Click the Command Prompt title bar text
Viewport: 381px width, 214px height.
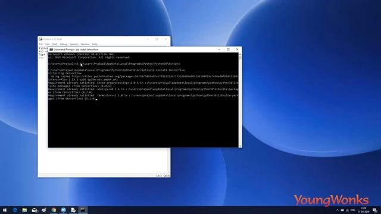(x=76, y=49)
